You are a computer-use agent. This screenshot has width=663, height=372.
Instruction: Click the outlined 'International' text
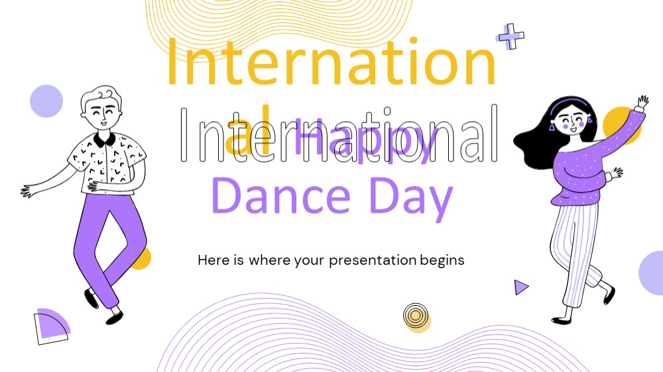[x=339, y=134]
